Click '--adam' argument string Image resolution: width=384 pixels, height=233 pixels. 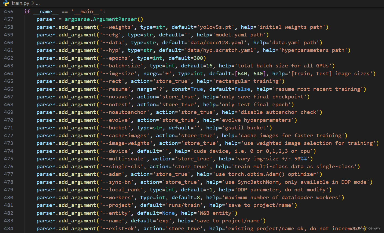112,174
